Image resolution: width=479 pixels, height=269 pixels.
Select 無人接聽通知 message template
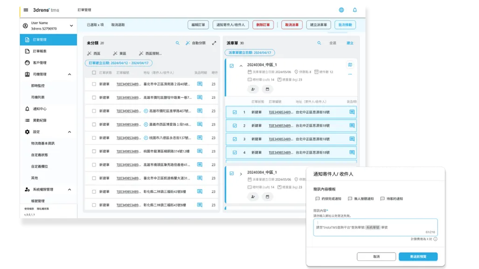[x=361, y=199]
